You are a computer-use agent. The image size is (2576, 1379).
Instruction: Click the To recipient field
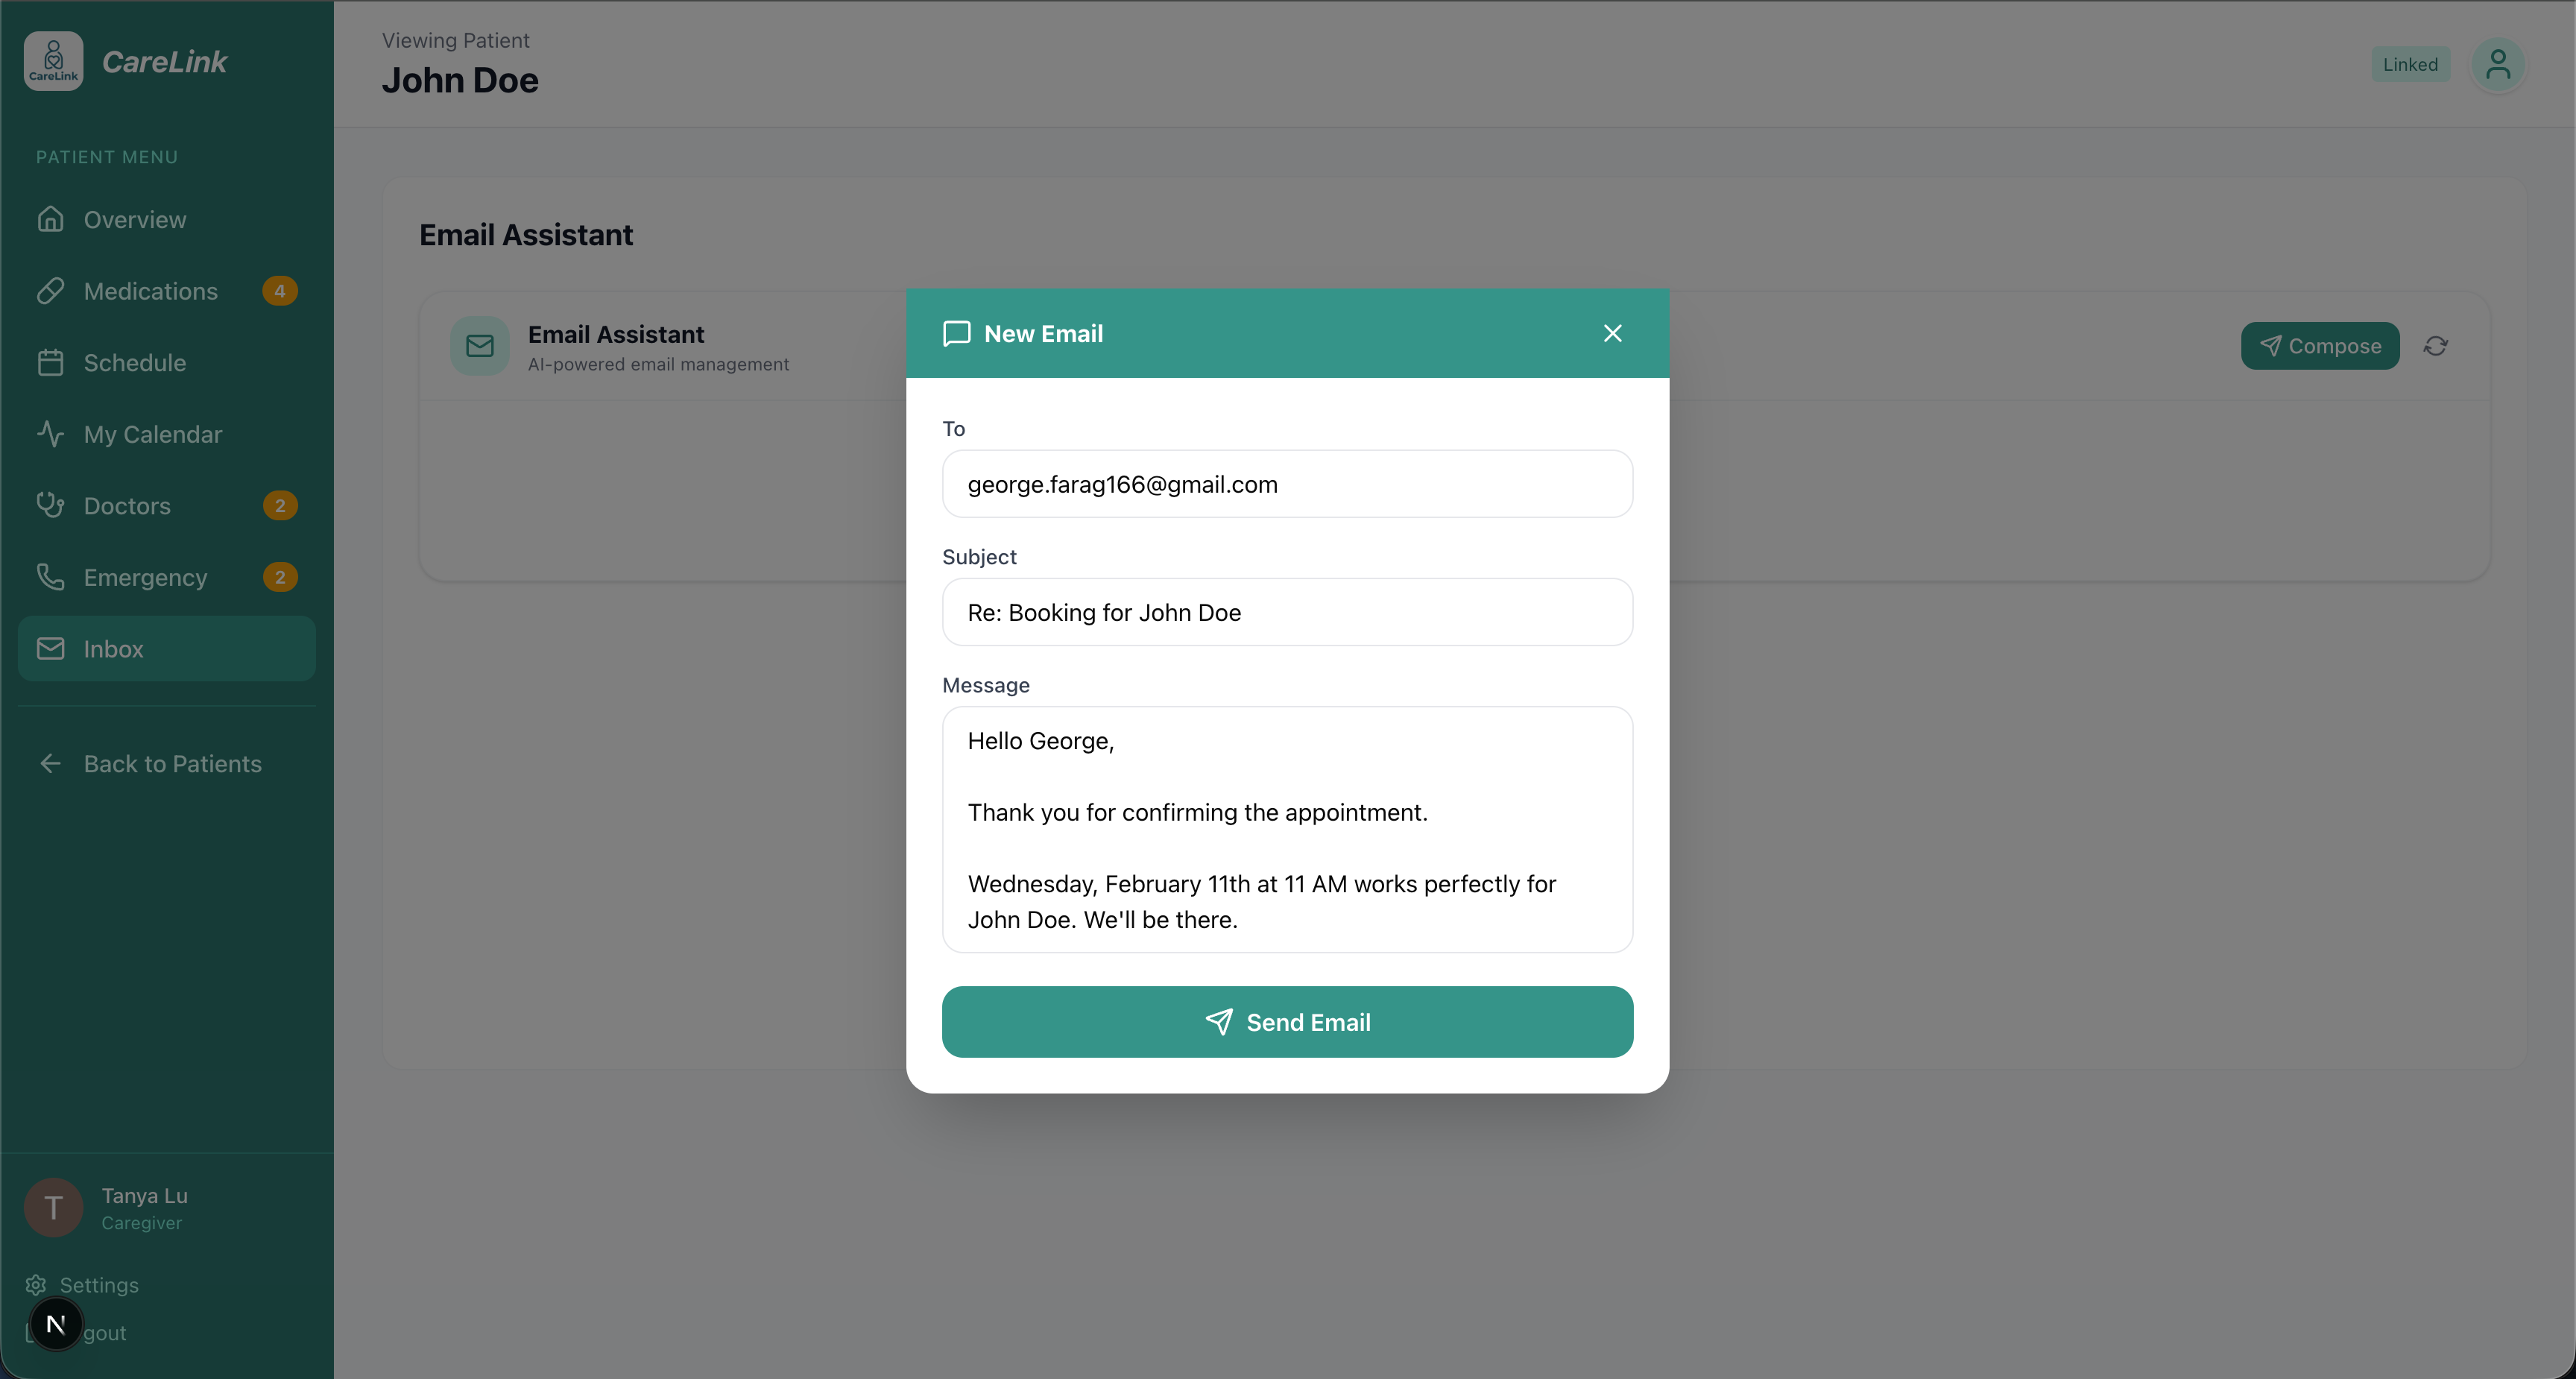pyautogui.click(x=1287, y=484)
